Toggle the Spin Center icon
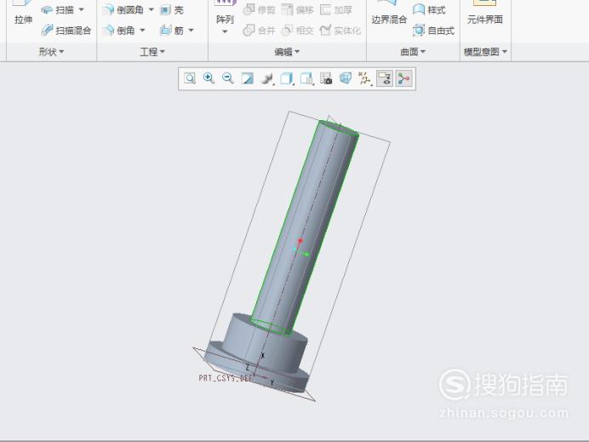 coord(403,78)
